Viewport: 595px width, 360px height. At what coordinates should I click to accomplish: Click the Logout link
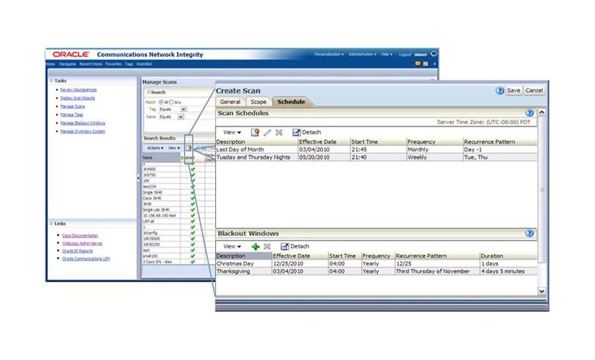tap(405, 55)
